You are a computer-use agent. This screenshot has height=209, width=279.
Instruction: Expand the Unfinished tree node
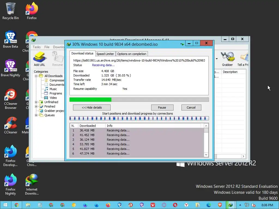point(36,102)
